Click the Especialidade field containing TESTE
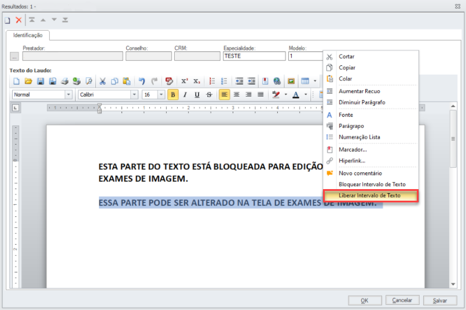This screenshot has width=466, height=310. point(254,56)
